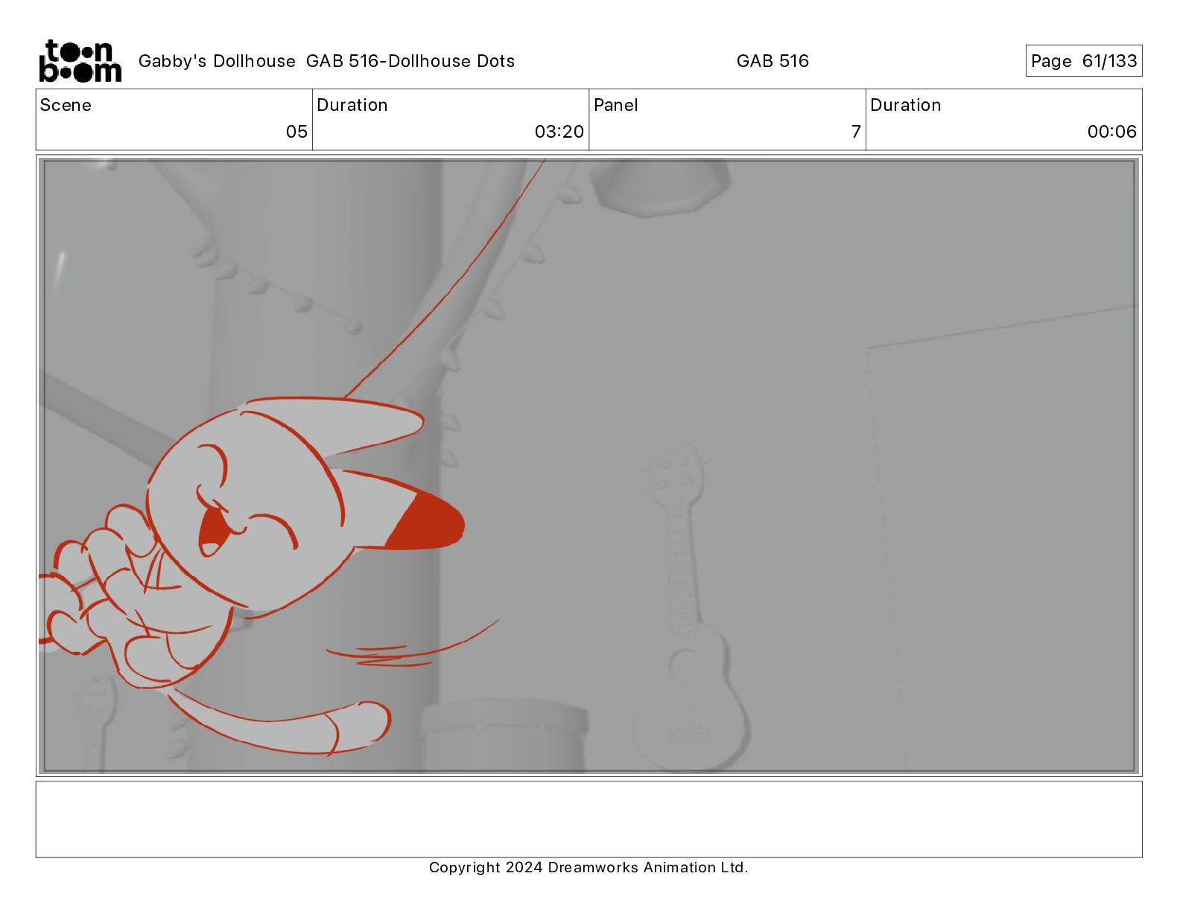
Task: Select the scene number '05'
Action: [x=296, y=132]
